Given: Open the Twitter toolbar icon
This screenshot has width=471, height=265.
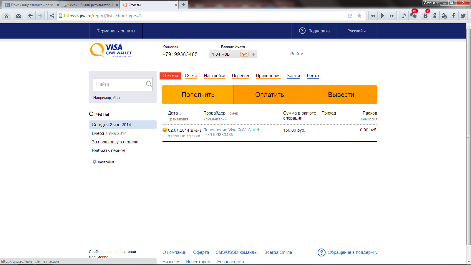Looking at the screenshot, I should (463, 16).
